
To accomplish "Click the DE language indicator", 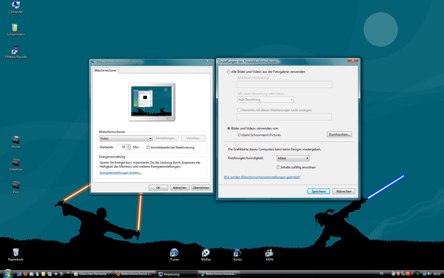I will pos(382,273).
